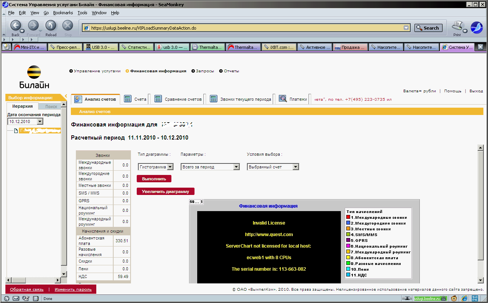Screen dimensions: 488x303
Task: Click the Выполнить button
Action: click(x=154, y=179)
